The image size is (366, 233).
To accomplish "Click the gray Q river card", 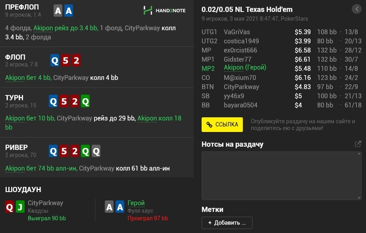I will point(96,151).
